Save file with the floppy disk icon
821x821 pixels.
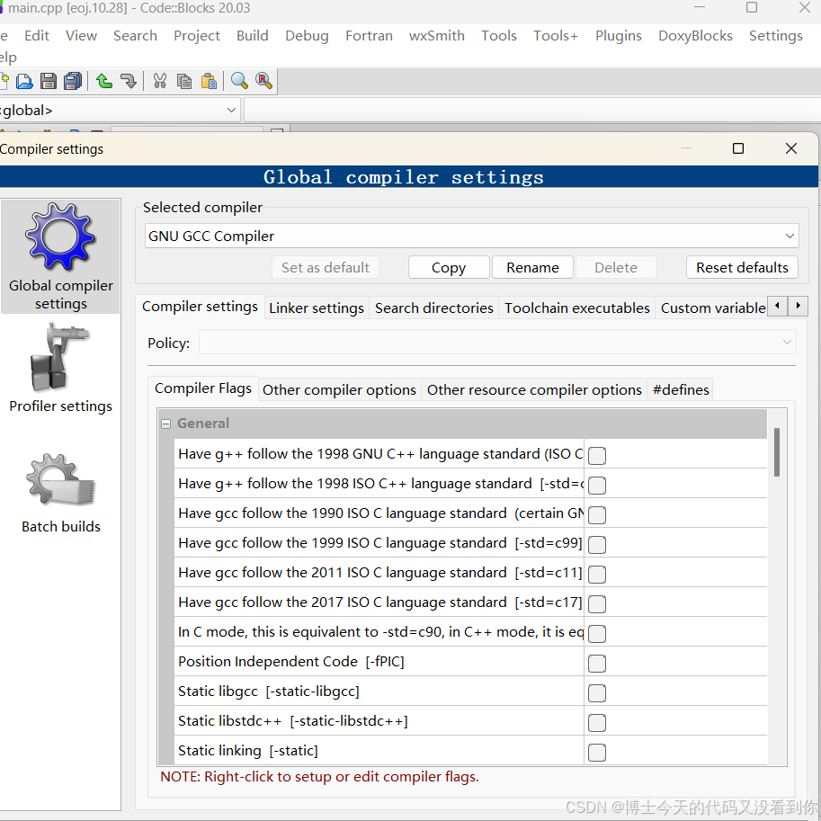(49, 81)
